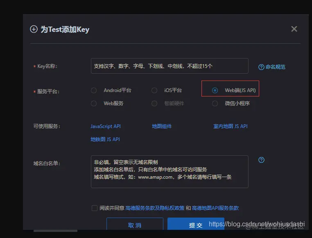Click the 服务平台 field label
This screenshot has width=312, height=238.
(x=48, y=92)
